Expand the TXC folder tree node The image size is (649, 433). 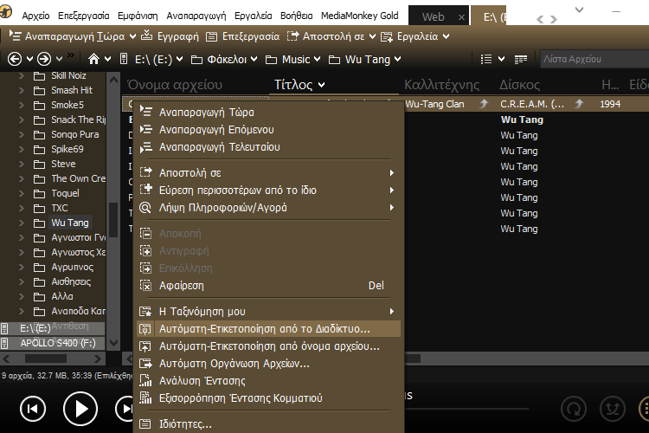click(x=22, y=208)
